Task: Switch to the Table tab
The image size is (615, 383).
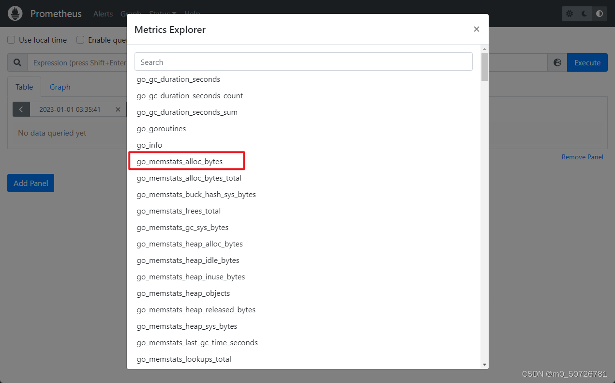Action: click(24, 87)
